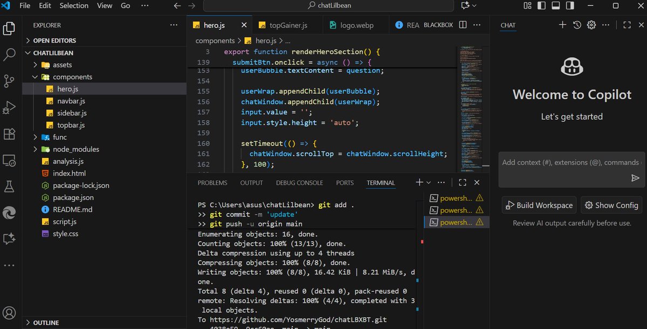This screenshot has width=647, height=329.
Task: Switch to the DEBUG CONSOLE tab
Action: [x=300, y=183]
